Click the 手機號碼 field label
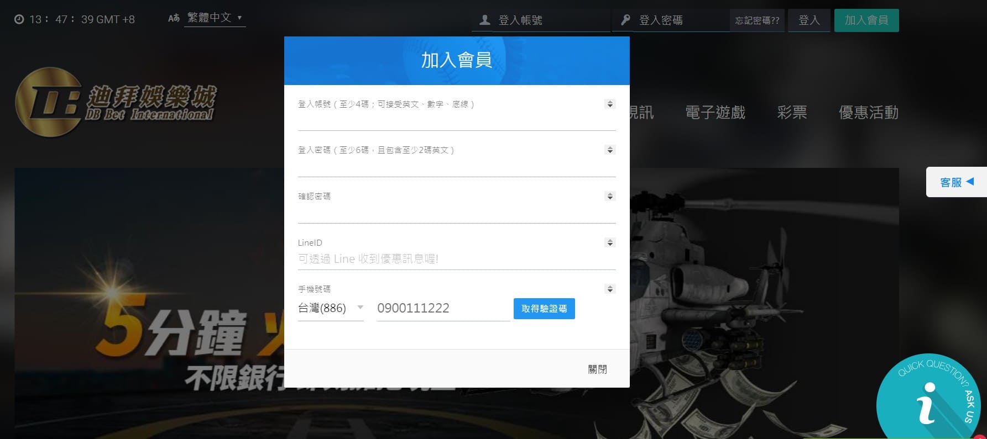 click(x=314, y=289)
